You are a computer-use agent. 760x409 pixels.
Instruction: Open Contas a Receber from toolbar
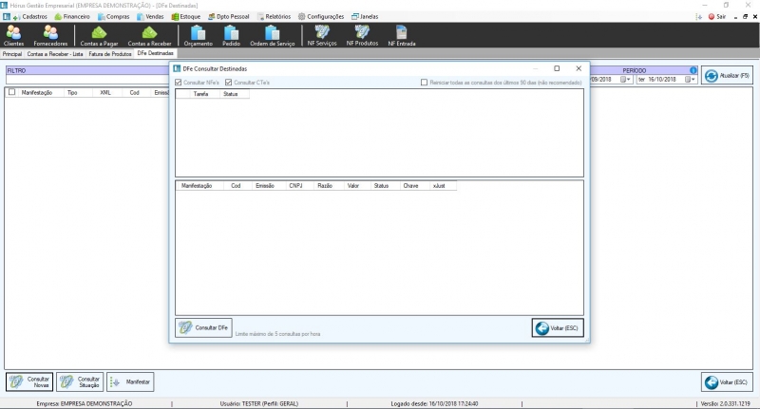pyautogui.click(x=149, y=35)
